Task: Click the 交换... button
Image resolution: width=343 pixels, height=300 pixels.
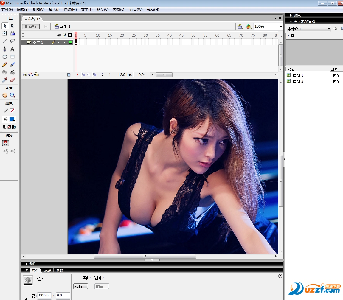Action: [x=80, y=286]
